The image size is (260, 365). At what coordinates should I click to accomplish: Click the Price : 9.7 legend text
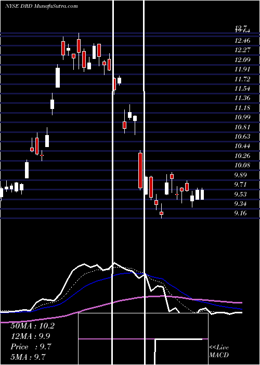point(31,347)
